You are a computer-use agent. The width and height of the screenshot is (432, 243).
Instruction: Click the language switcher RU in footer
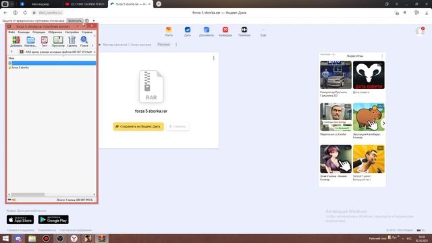coord(421,230)
